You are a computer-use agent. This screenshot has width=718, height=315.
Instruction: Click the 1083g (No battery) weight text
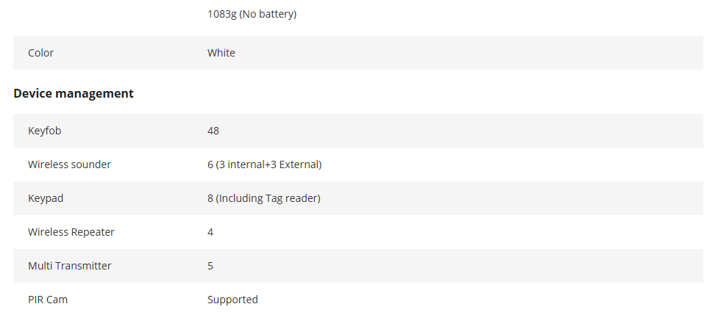pos(252,14)
